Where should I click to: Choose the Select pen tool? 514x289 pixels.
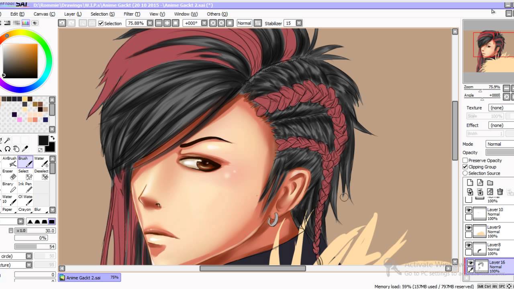pos(25,175)
